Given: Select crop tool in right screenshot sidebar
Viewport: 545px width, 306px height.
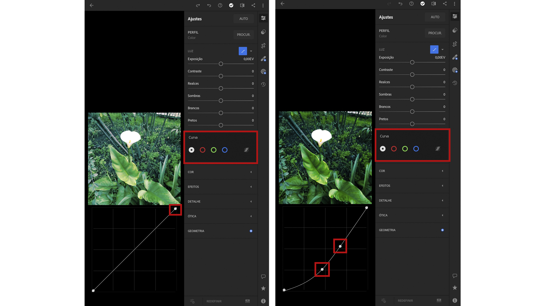Looking at the screenshot, I should [455, 44].
